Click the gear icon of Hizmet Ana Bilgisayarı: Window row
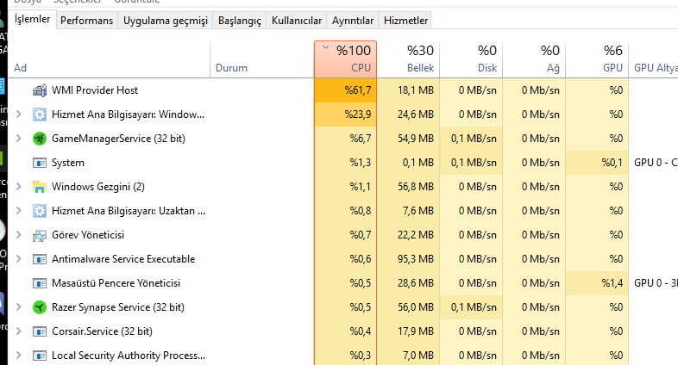678x365 pixels. pos(40,114)
